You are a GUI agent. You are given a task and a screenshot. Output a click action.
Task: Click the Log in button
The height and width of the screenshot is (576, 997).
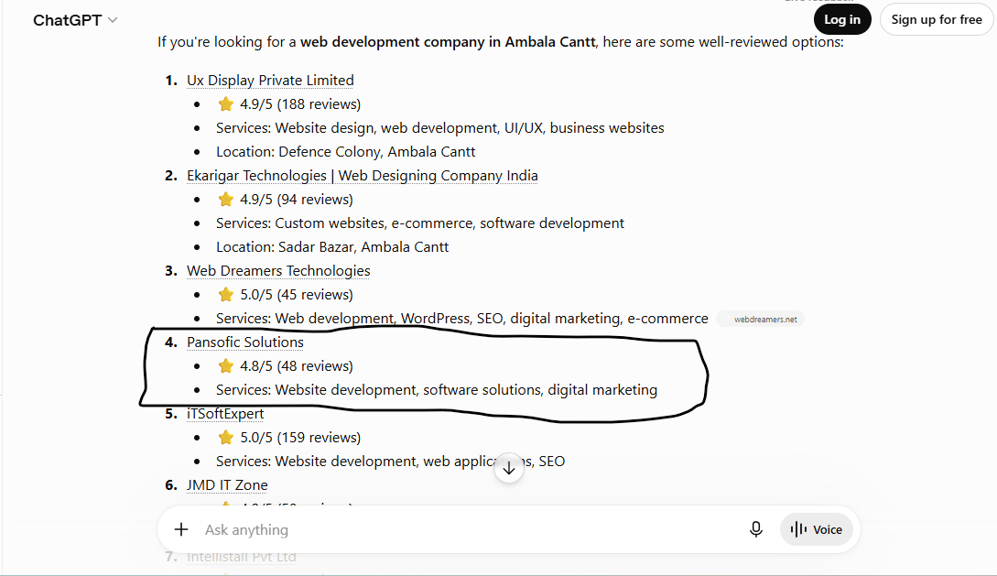click(842, 20)
